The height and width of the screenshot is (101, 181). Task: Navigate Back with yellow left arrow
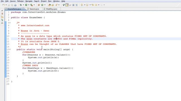(96, 5)
